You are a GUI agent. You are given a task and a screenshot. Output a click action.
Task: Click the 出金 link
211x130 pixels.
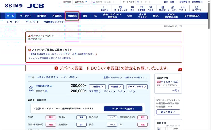click(x=131, y=92)
